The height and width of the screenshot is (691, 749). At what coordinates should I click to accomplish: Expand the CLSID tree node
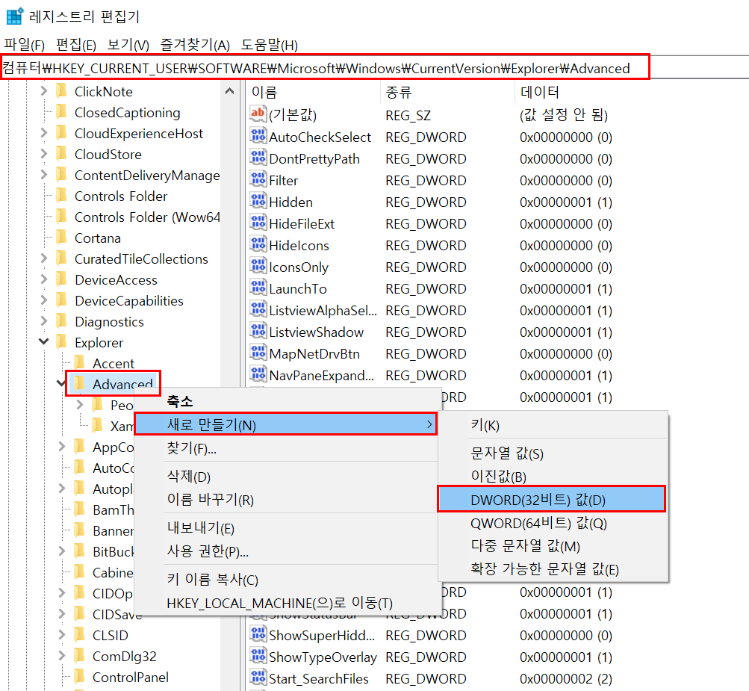62,635
